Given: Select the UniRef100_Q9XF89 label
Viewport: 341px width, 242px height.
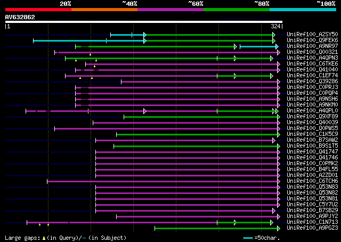Looking at the screenshot, I should click(x=312, y=117).
